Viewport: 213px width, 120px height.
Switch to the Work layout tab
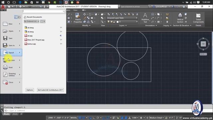[x=15, y=114]
